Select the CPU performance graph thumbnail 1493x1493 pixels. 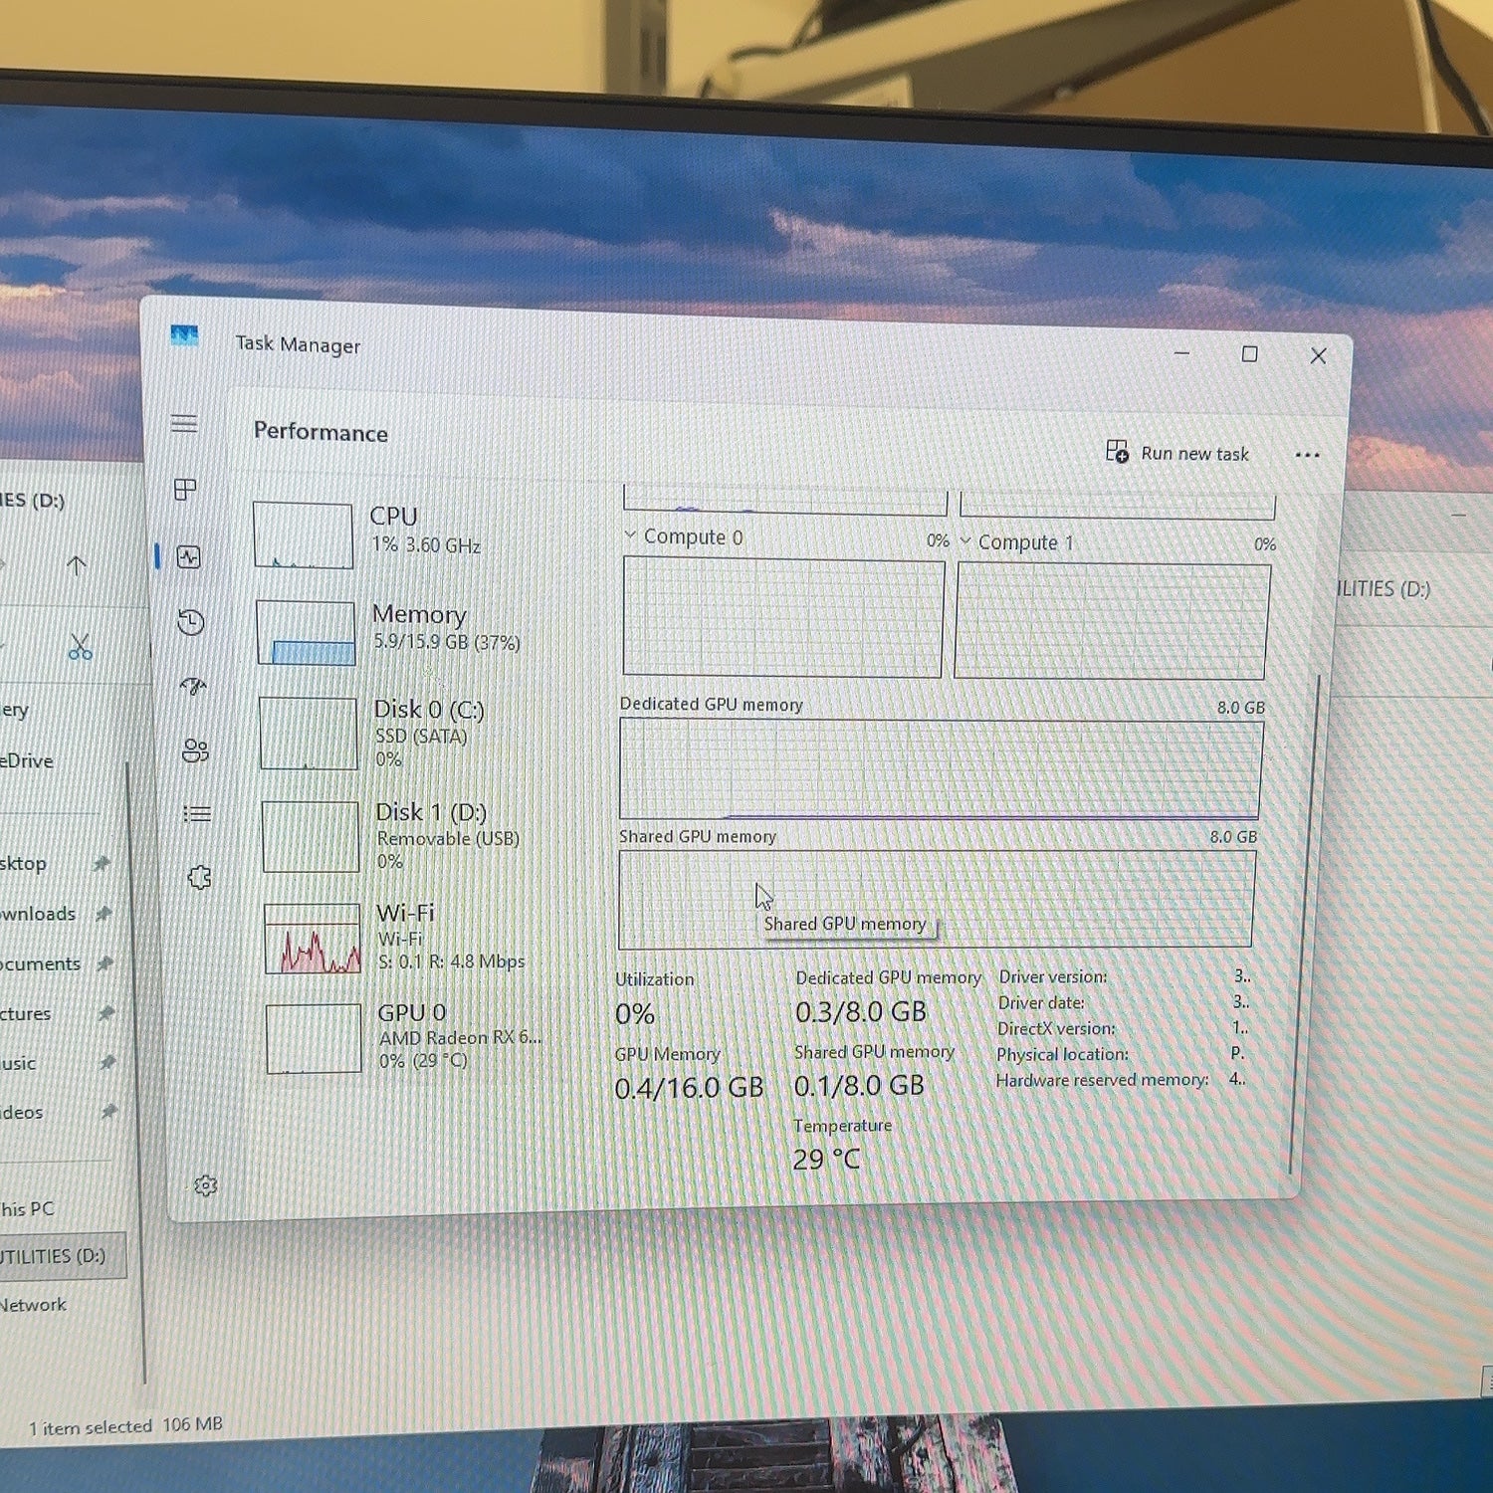click(304, 534)
